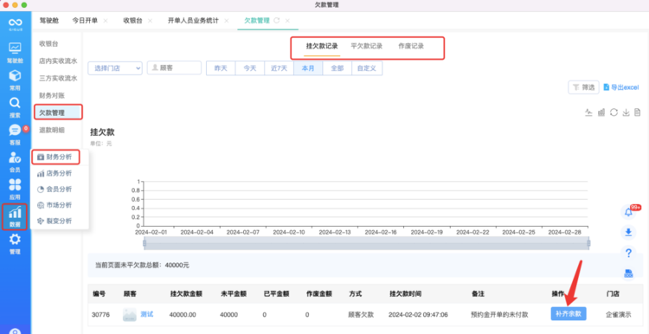The image size is (649, 334).
Task: Refresh the 欠款管理 tab
Action: click(277, 21)
